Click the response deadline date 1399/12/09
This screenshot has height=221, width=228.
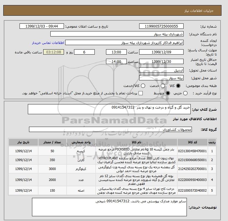tap(161, 52)
